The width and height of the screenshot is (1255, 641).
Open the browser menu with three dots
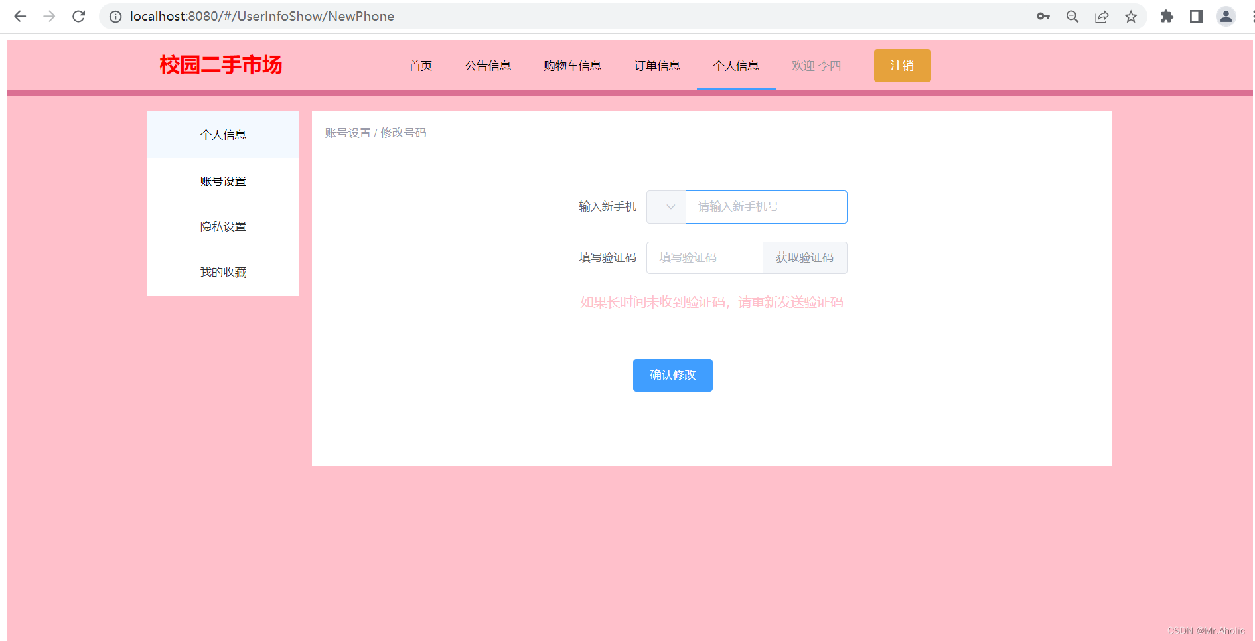click(x=1252, y=16)
